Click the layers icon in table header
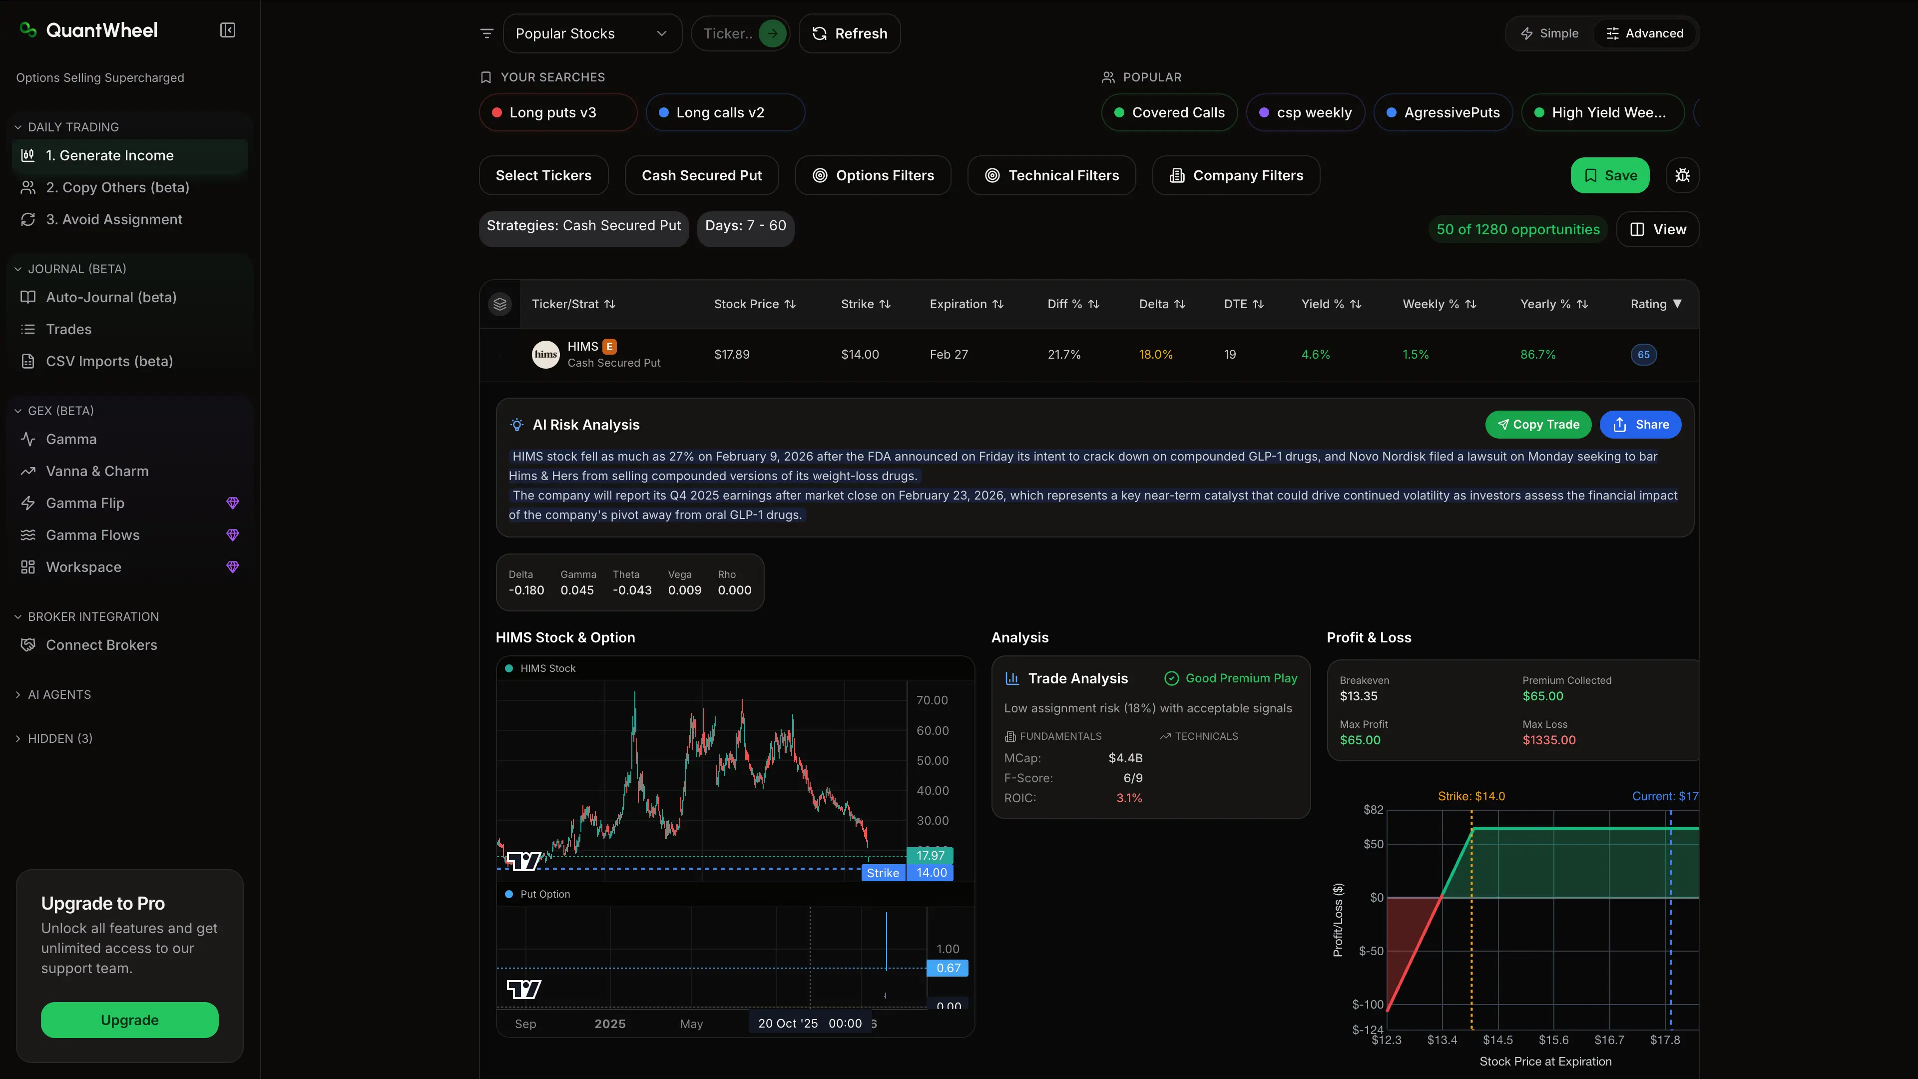Screen dimensions: 1918x1079 click(x=500, y=304)
